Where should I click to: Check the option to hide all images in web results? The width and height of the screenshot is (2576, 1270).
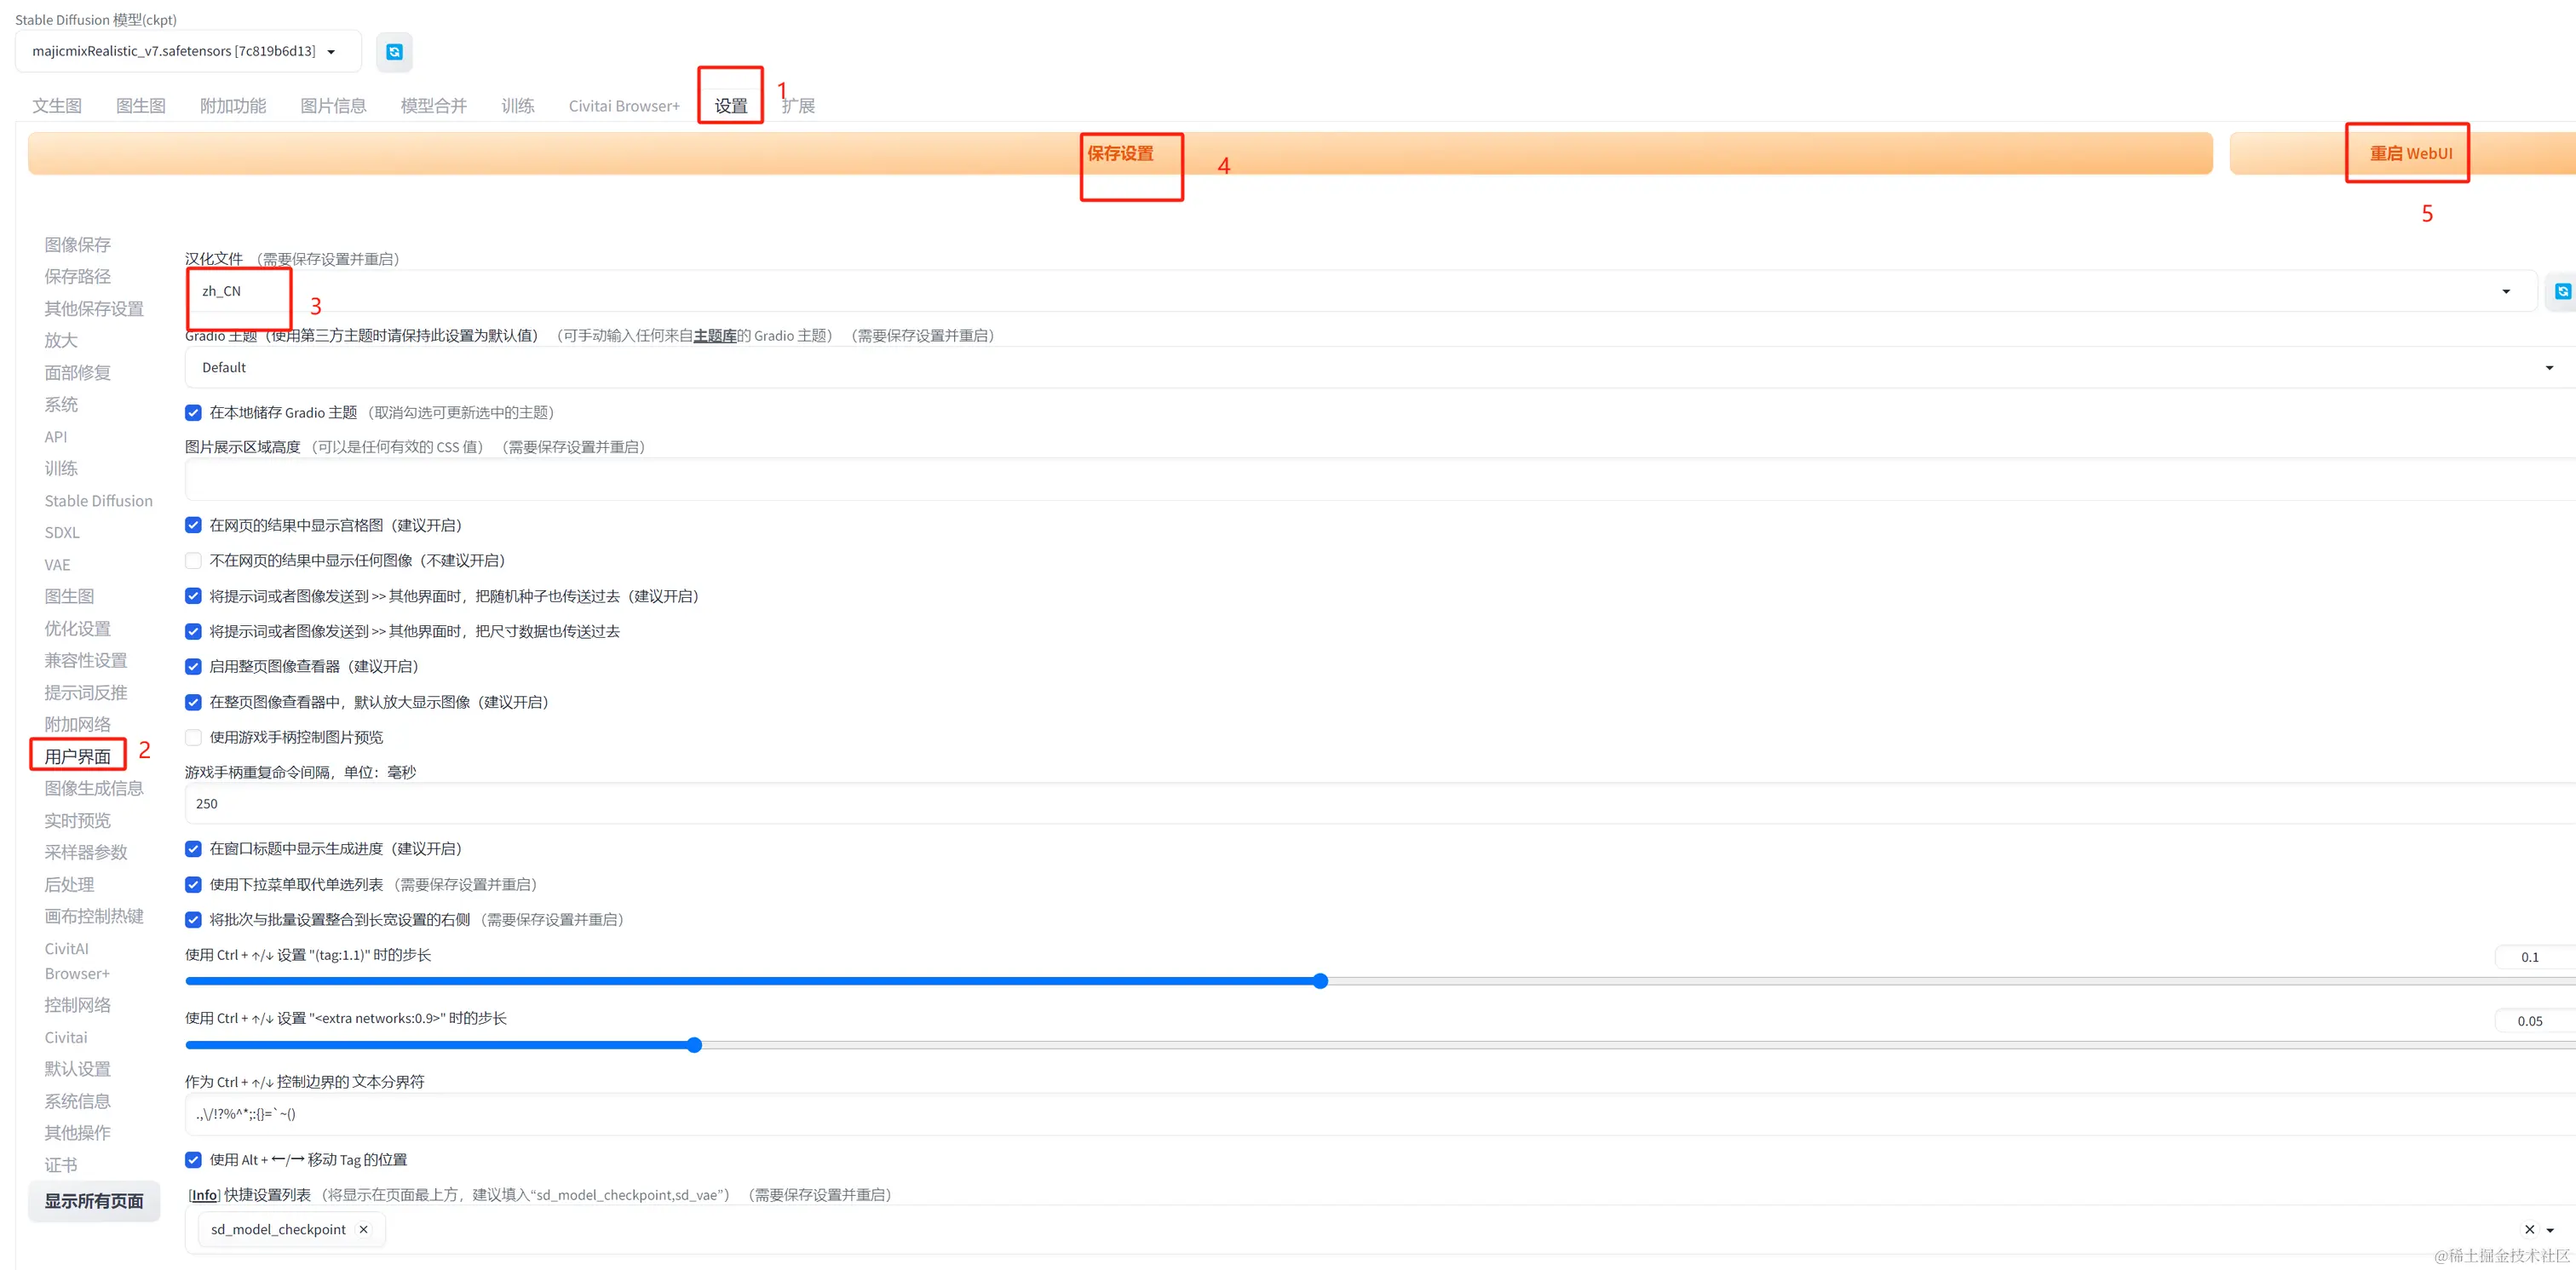tap(193, 560)
